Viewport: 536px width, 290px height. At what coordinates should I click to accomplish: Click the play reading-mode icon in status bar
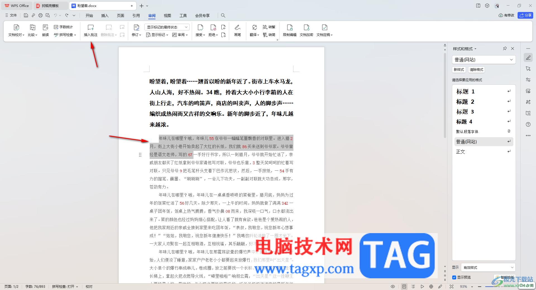pos(422,286)
